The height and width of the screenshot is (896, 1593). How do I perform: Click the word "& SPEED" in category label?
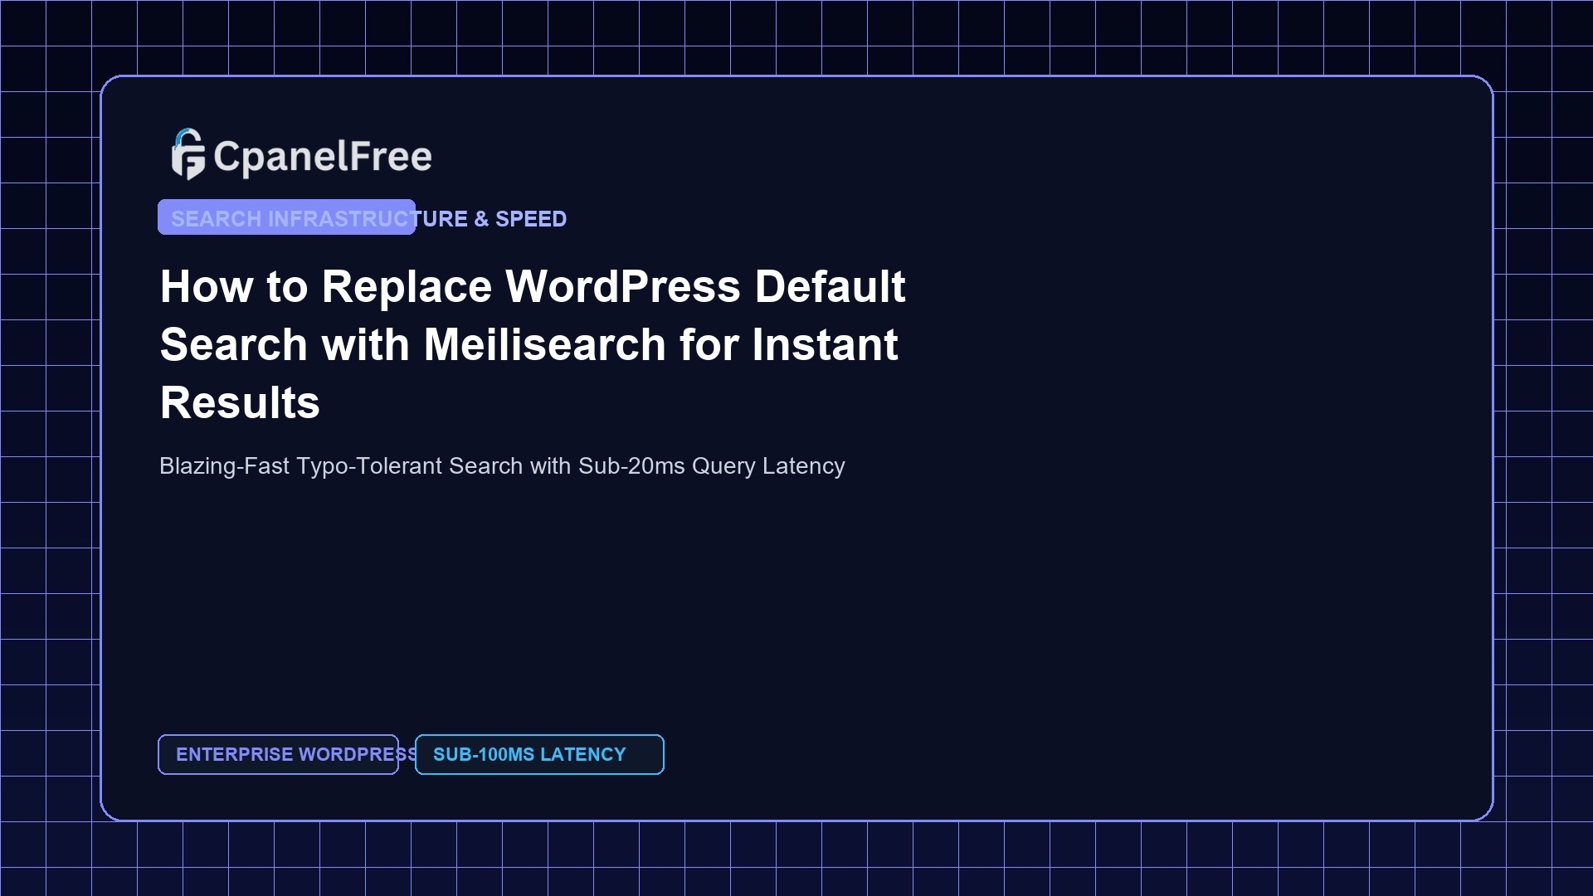tap(520, 219)
